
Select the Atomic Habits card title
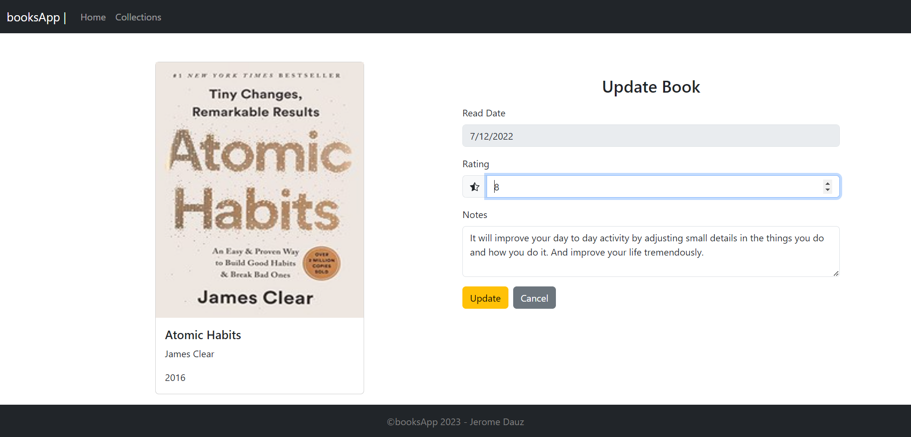[203, 335]
